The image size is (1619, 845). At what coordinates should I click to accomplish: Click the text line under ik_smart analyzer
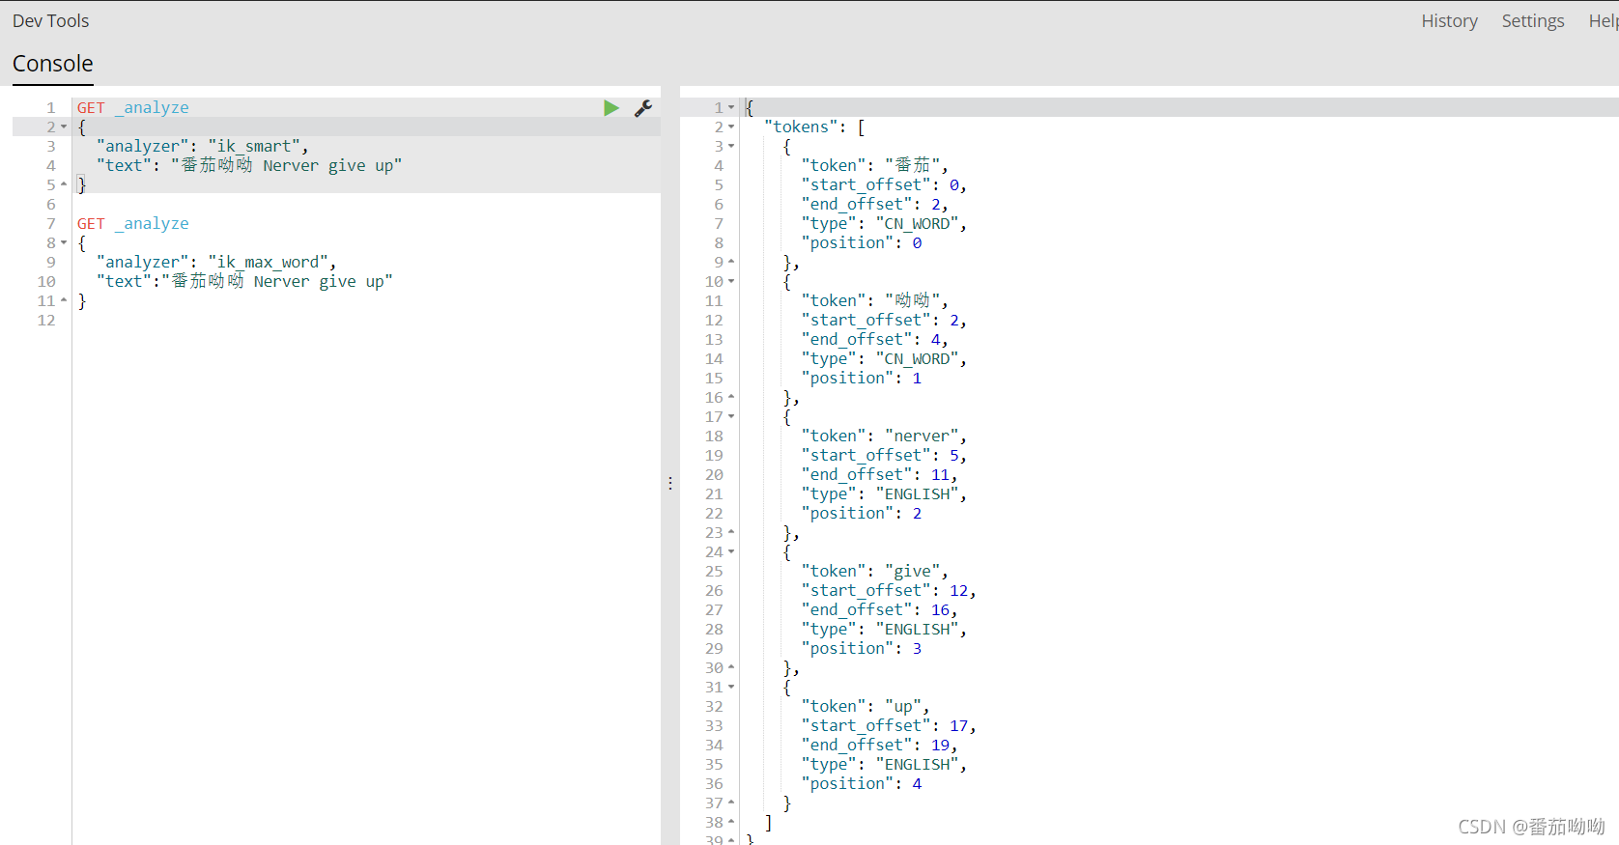(248, 165)
